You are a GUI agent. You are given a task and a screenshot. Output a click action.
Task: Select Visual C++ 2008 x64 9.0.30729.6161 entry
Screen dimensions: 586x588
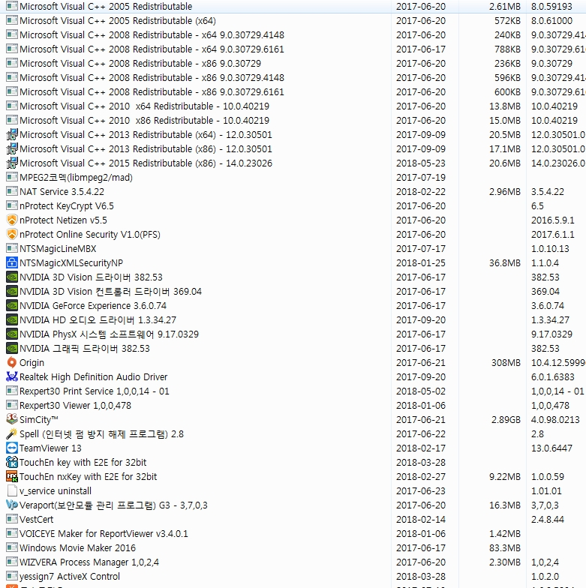(152, 49)
